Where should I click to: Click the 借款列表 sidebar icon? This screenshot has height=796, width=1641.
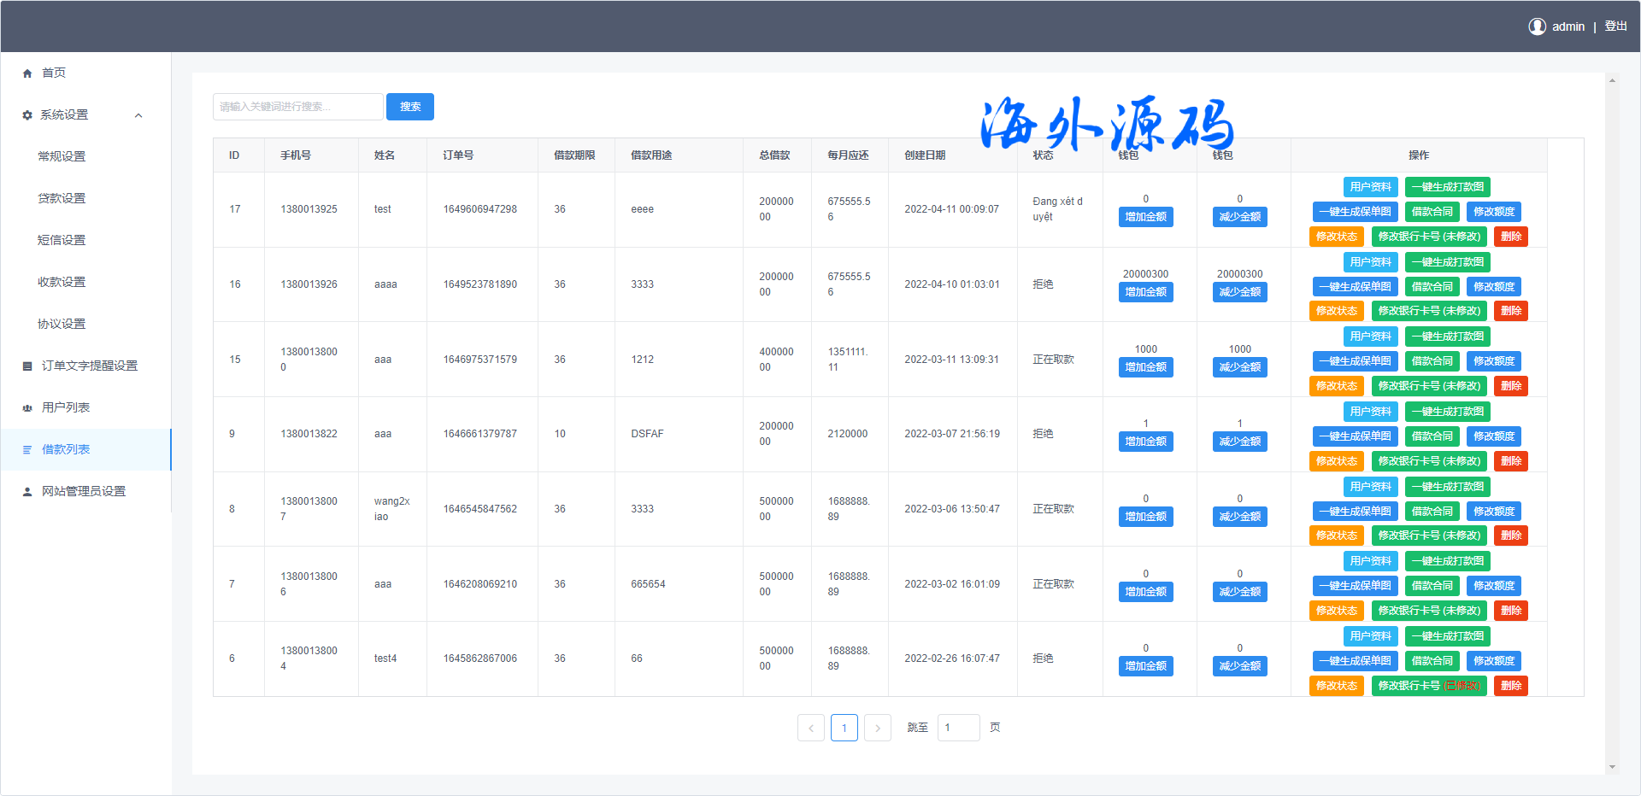[27, 450]
